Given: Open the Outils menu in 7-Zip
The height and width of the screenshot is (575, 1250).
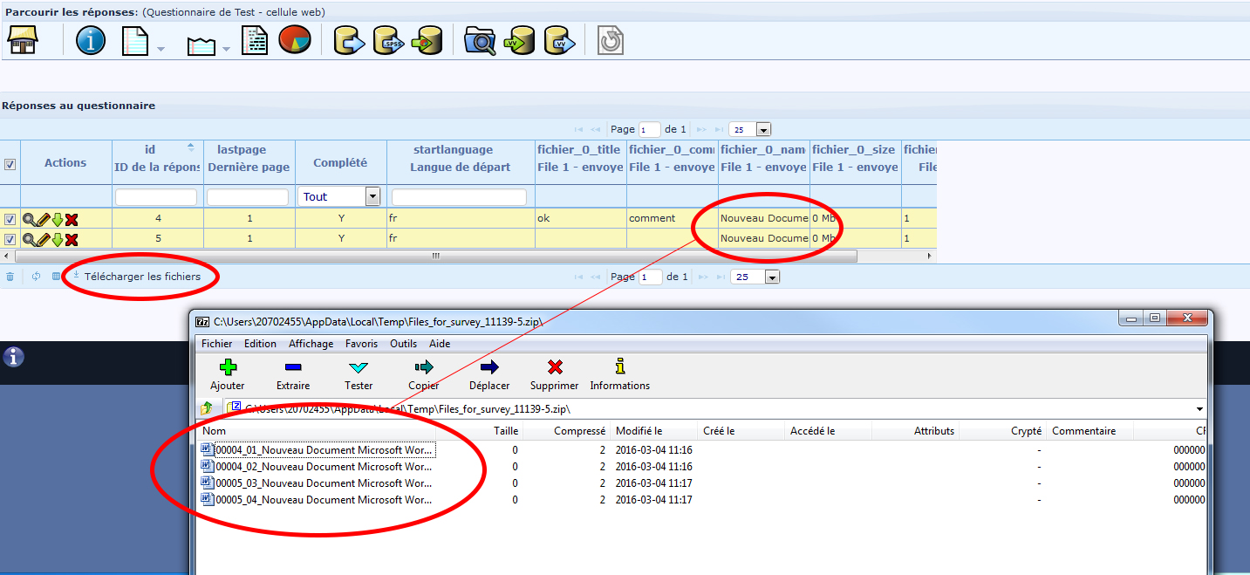Looking at the screenshot, I should click(403, 344).
